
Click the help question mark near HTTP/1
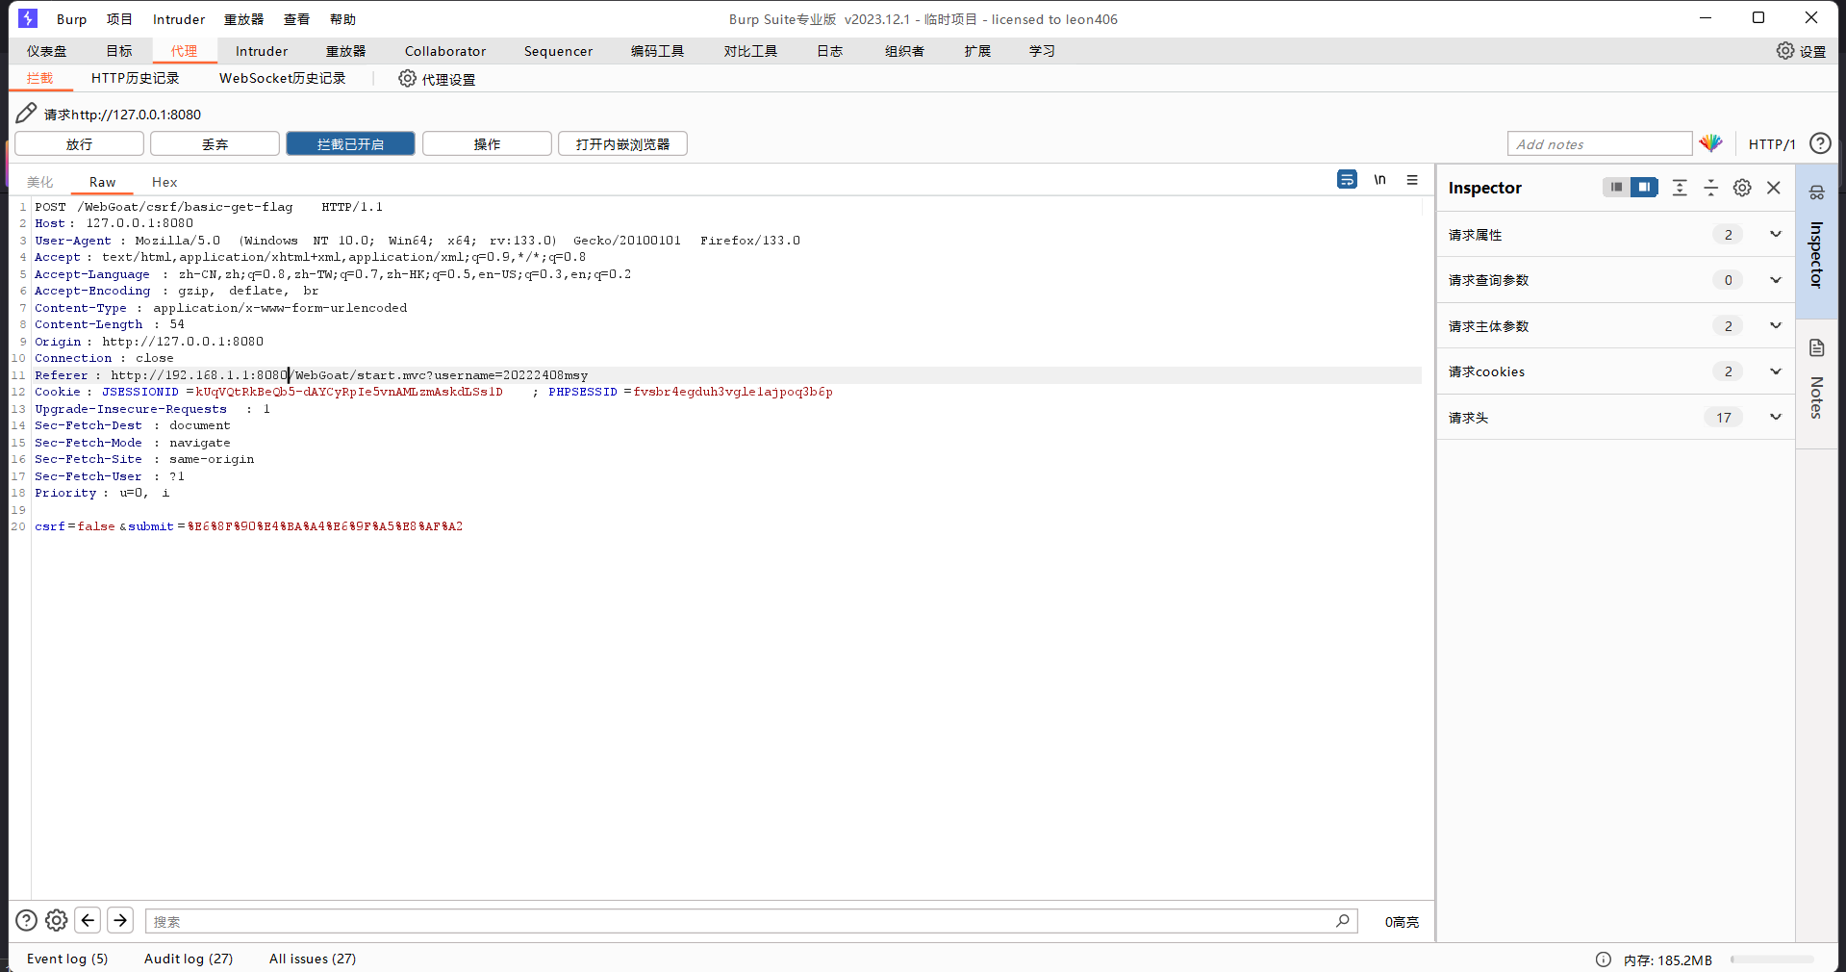point(1820,143)
